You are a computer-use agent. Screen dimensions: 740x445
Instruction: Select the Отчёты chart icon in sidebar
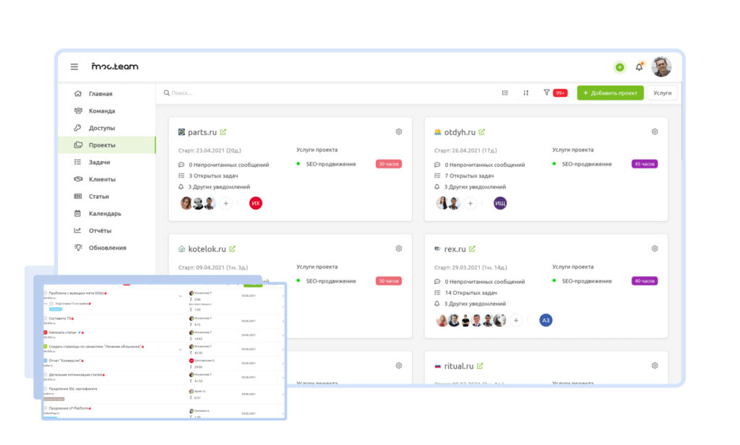click(76, 228)
